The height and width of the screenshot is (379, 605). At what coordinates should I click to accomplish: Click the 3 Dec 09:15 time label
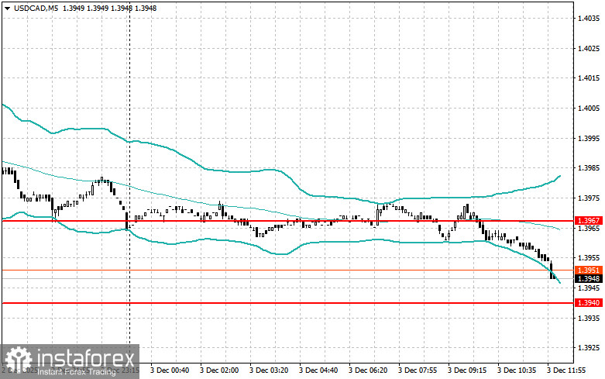point(467,370)
